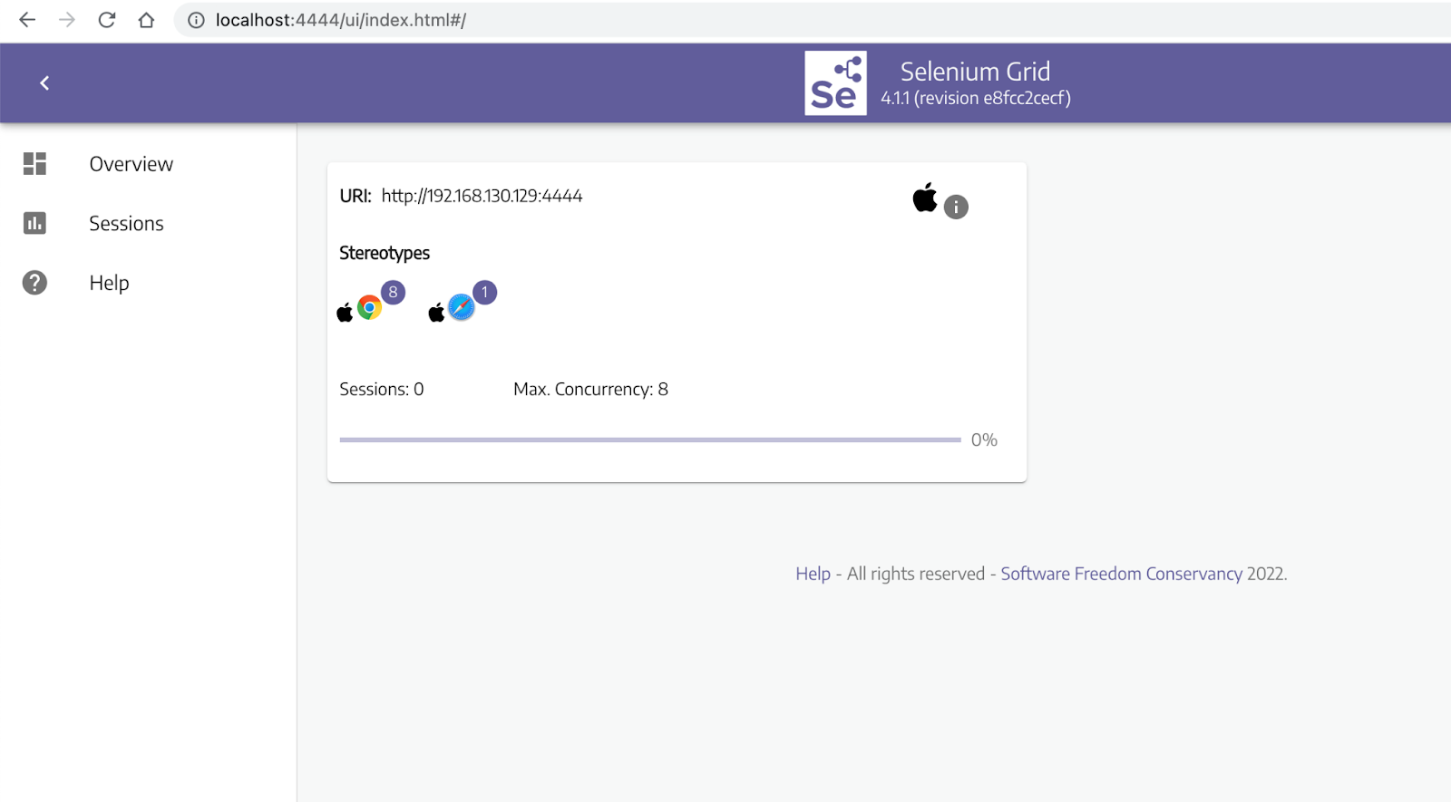Go back in browser history
The width and height of the screenshot is (1451, 802).
coord(27,20)
